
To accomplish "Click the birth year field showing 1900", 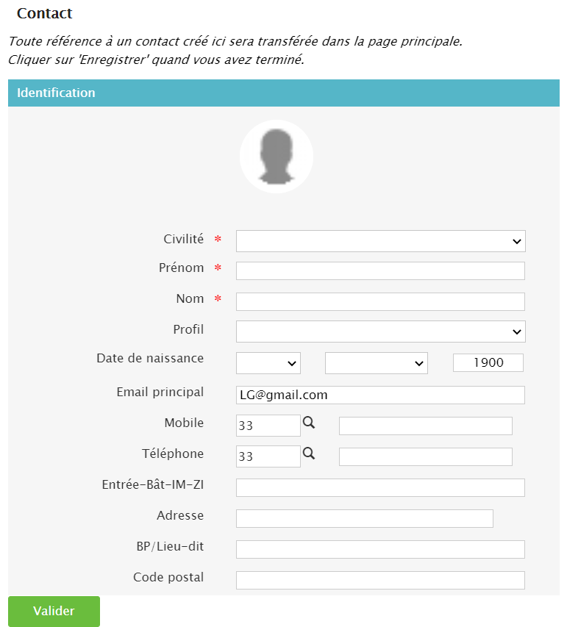I will pyautogui.click(x=488, y=363).
